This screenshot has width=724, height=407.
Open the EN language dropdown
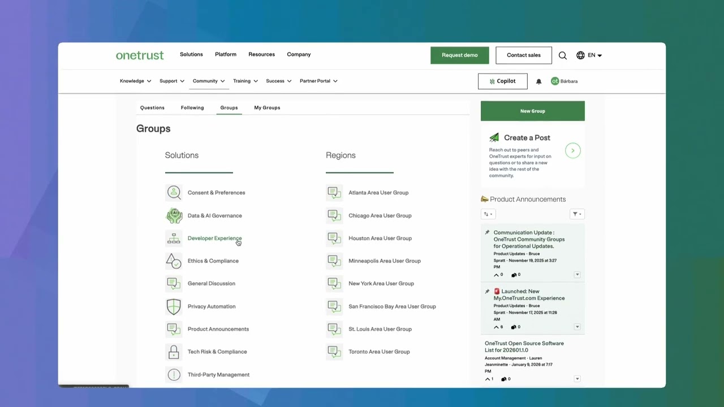click(x=594, y=55)
